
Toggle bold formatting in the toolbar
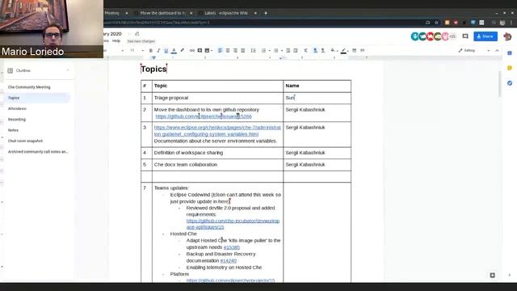pyautogui.click(x=151, y=50)
